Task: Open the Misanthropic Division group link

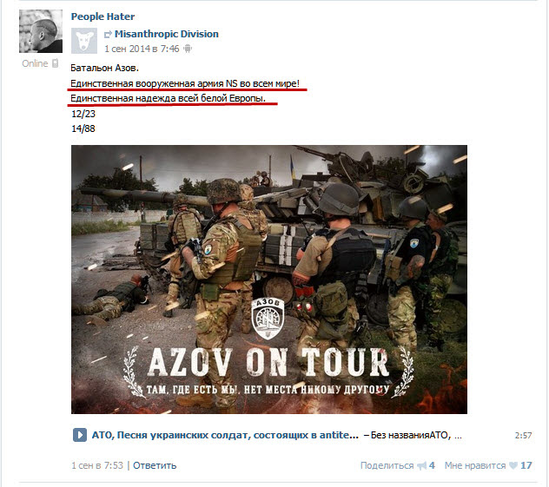Action: pos(166,34)
